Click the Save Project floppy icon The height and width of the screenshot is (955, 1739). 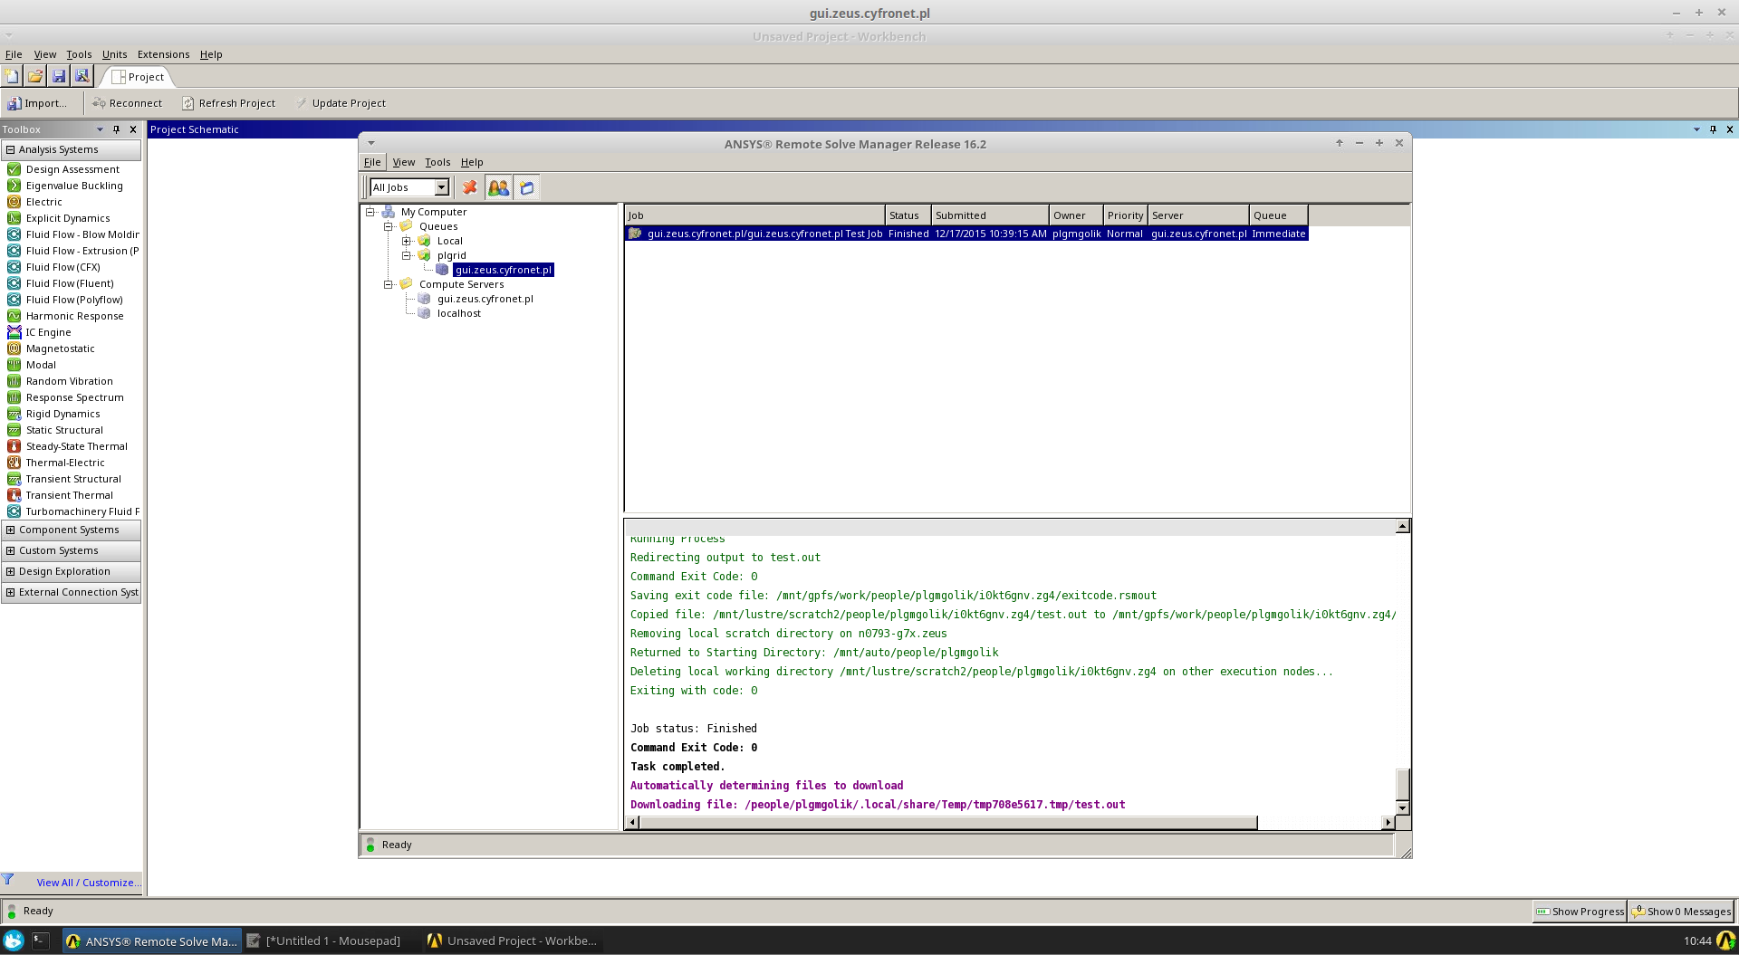point(59,76)
